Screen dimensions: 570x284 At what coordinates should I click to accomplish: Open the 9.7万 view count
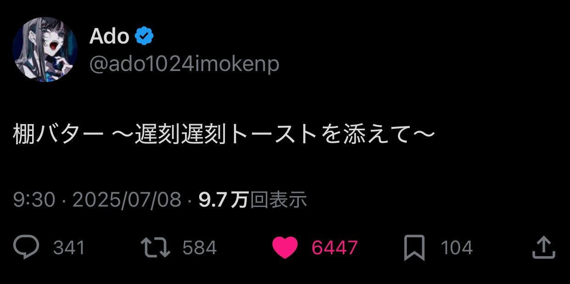point(223,200)
